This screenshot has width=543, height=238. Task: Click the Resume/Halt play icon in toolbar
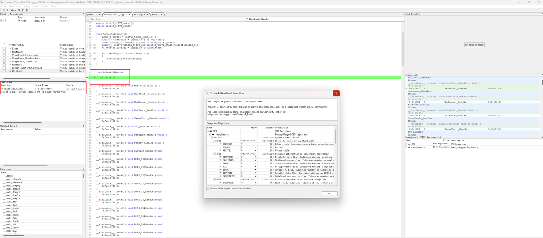(x=8, y=10)
